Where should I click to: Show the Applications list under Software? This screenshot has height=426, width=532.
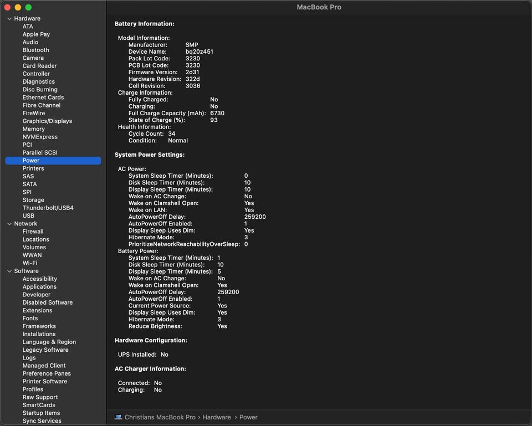(x=39, y=287)
